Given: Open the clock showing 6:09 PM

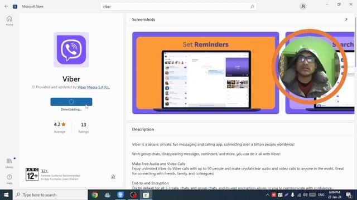Looking at the screenshot, I should point(335,194).
